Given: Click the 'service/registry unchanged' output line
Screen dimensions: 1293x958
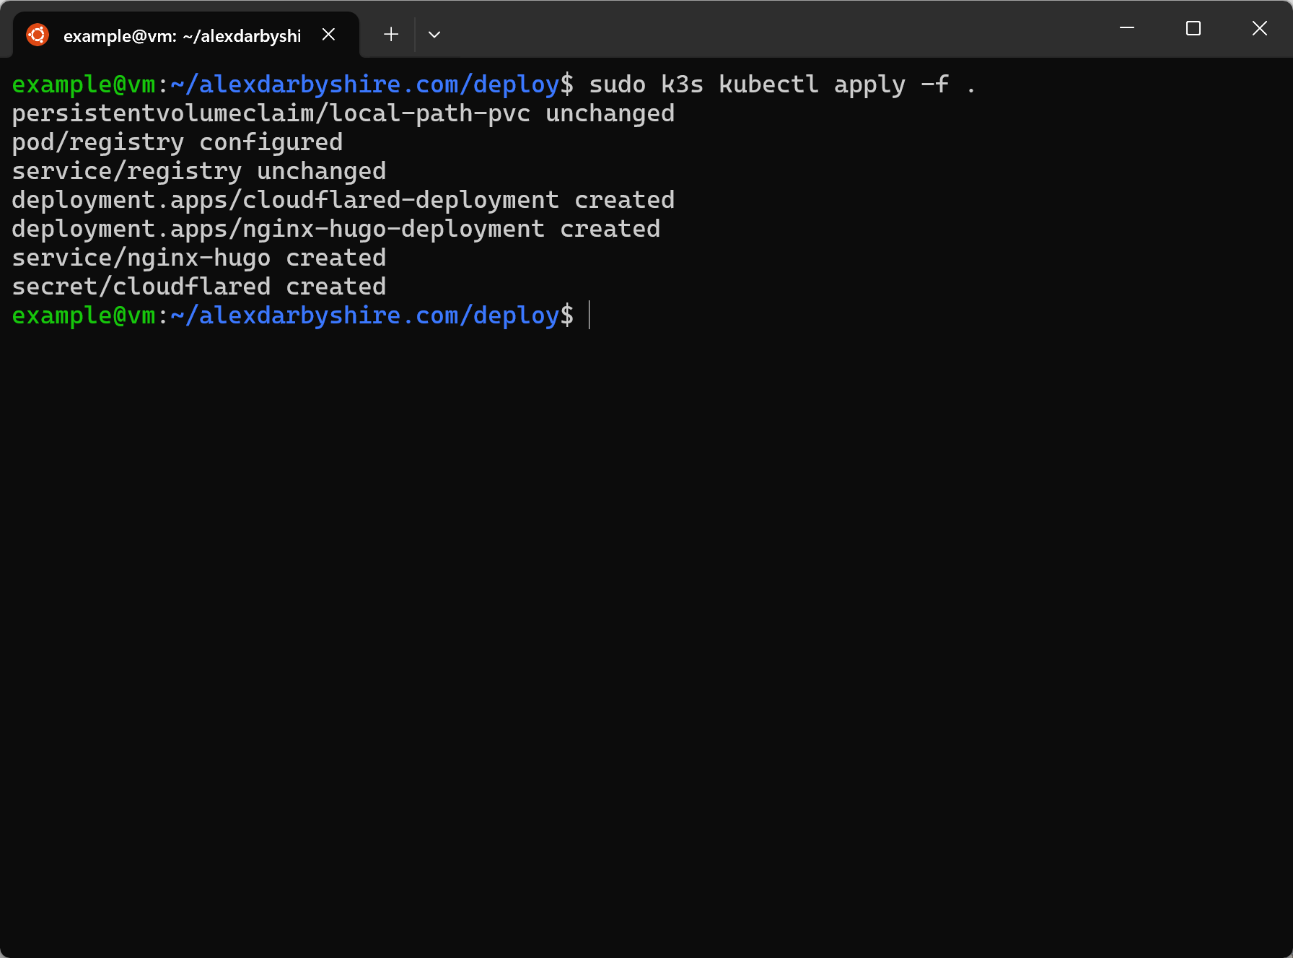Looking at the screenshot, I should [199, 171].
